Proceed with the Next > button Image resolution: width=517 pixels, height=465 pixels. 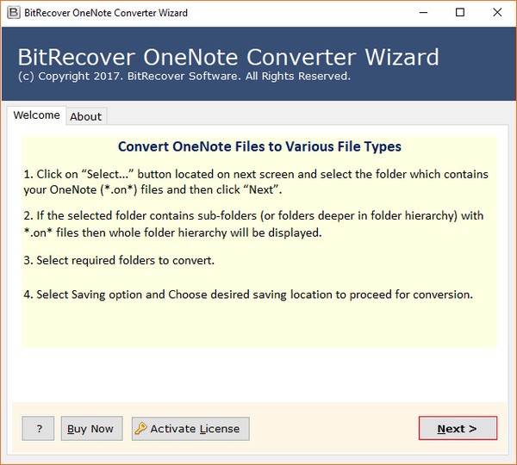tap(458, 429)
